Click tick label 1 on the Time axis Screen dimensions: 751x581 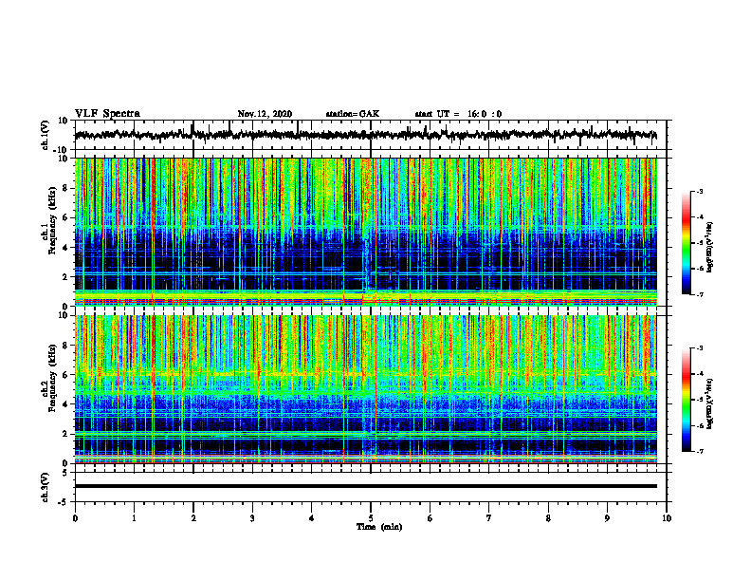[x=134, y=518]
